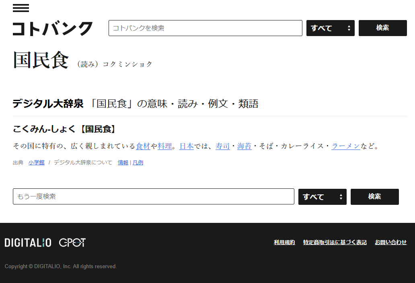Open the 食材 link in definition
415x283 pixels.
pyautogui.click(x=143, y=146)
